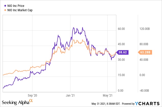Click the -40.00B market cap axis label
The height and width of the screenshot is (107, 162).
pos(143,90)
